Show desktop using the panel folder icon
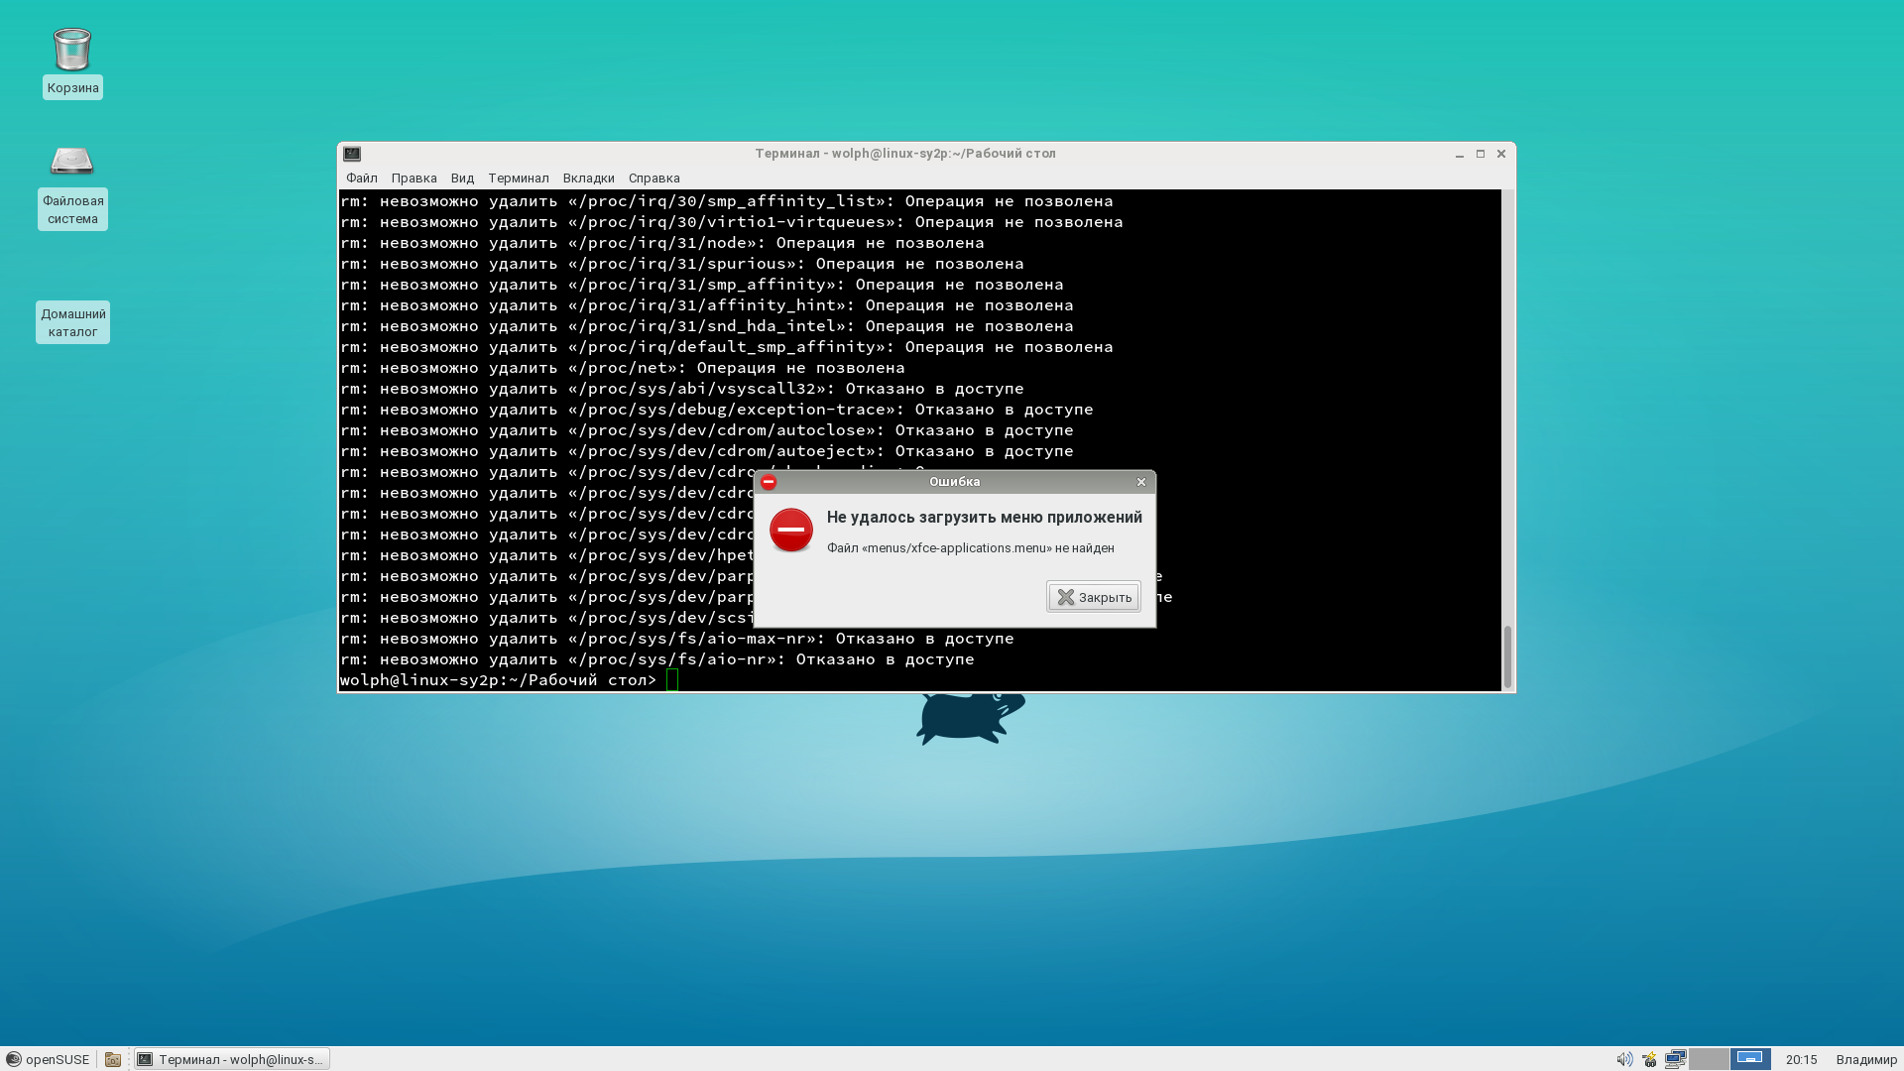 [x=113, y=1059]
